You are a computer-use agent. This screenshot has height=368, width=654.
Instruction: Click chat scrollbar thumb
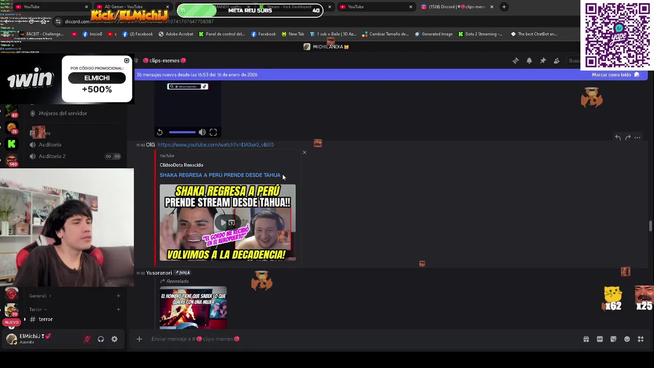point(650,226)
